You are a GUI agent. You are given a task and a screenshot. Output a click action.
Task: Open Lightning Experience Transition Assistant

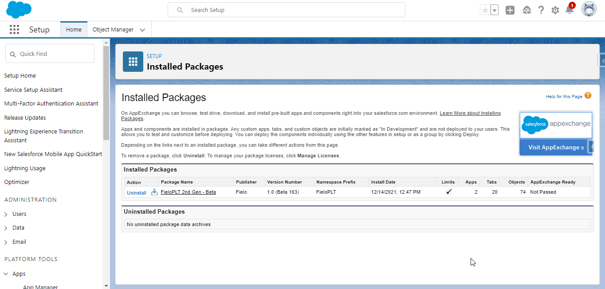click(x=43, y=136)
